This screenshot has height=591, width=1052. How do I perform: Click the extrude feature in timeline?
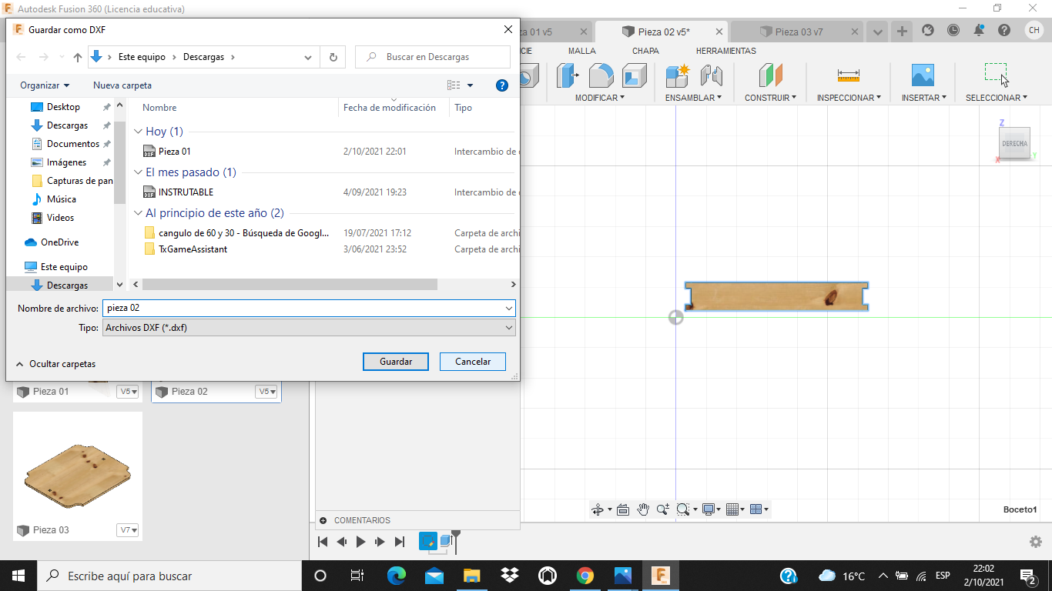point(445,541)
